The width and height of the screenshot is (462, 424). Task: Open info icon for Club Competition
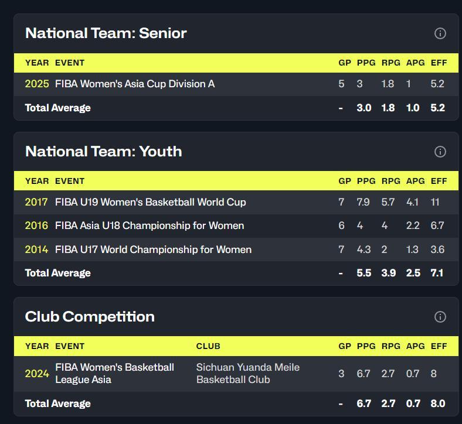pyautogui.click(x=440, y=317)
